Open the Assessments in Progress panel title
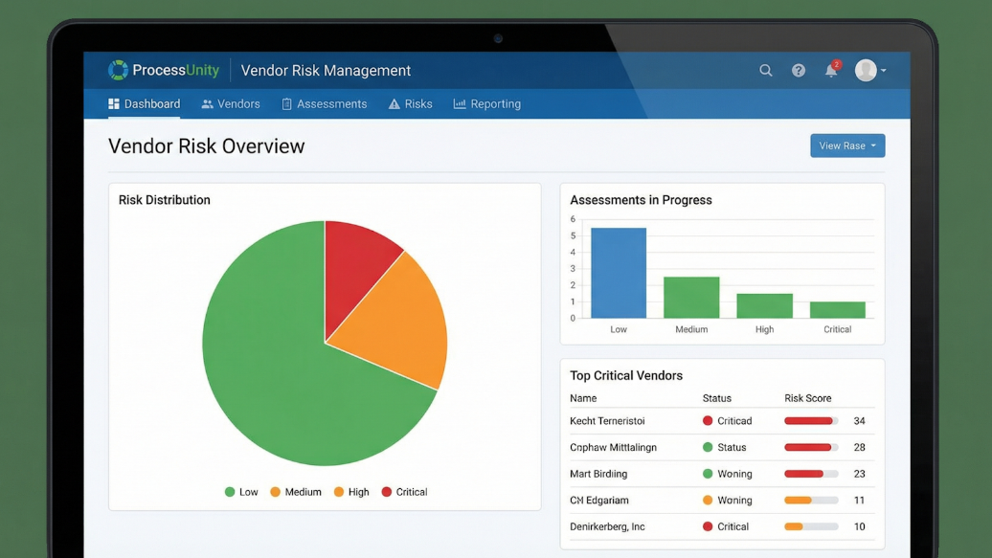This screenshot has height=558, width=992. 640,199
